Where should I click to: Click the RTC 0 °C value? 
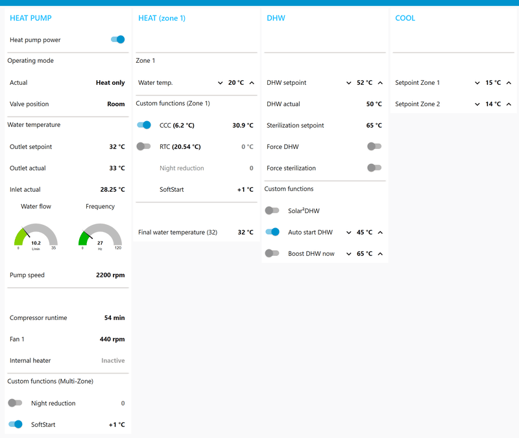coord(247,146)
